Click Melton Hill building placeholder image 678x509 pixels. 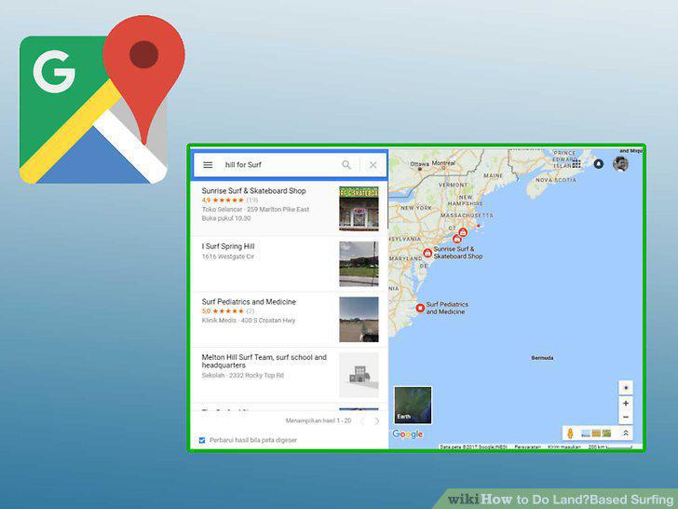click(x=359, y=375)
